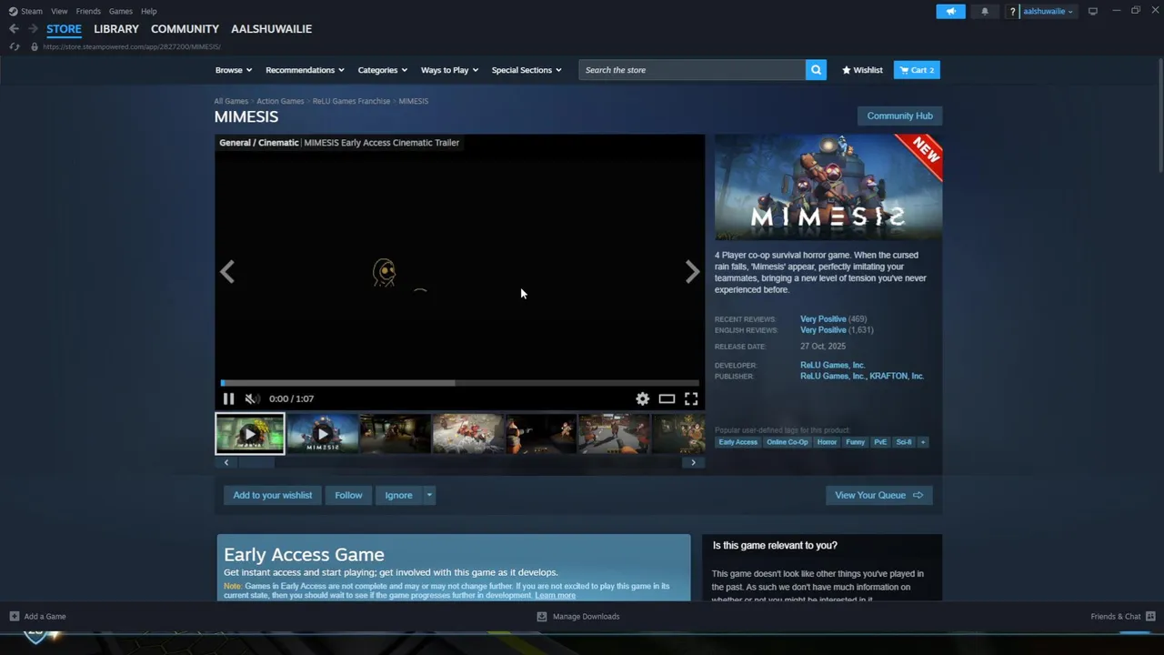1164x655 pixels.
Task: Click the Follow button
Action: point(348,495)
